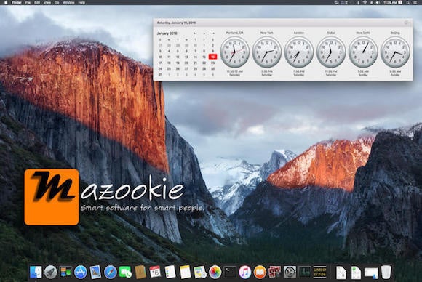Open the View menu
422x282 pixels.
(x=47, y=2)
